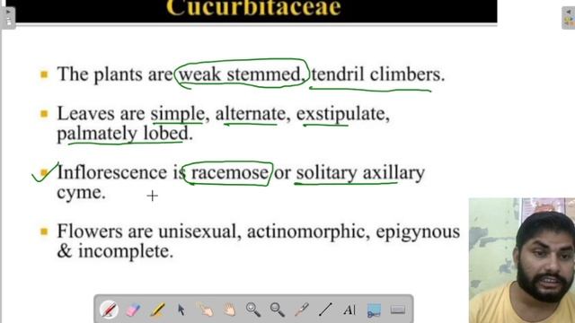Click the word 'epigynous'
Image resolution: width=575 pixels, height=323 pixels.
click(x=418, y=232)
